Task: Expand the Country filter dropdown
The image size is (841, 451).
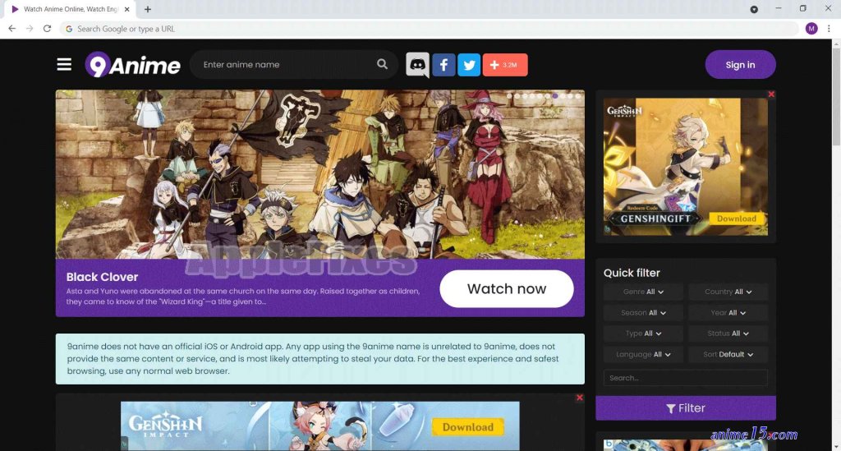Action: [x=728, y=292]
